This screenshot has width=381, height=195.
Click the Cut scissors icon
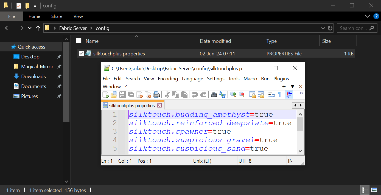tap(167, 95)
